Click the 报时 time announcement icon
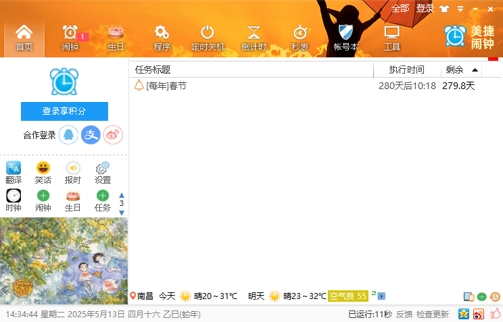This screenshot has width=503, height=322. pos(73,172)
